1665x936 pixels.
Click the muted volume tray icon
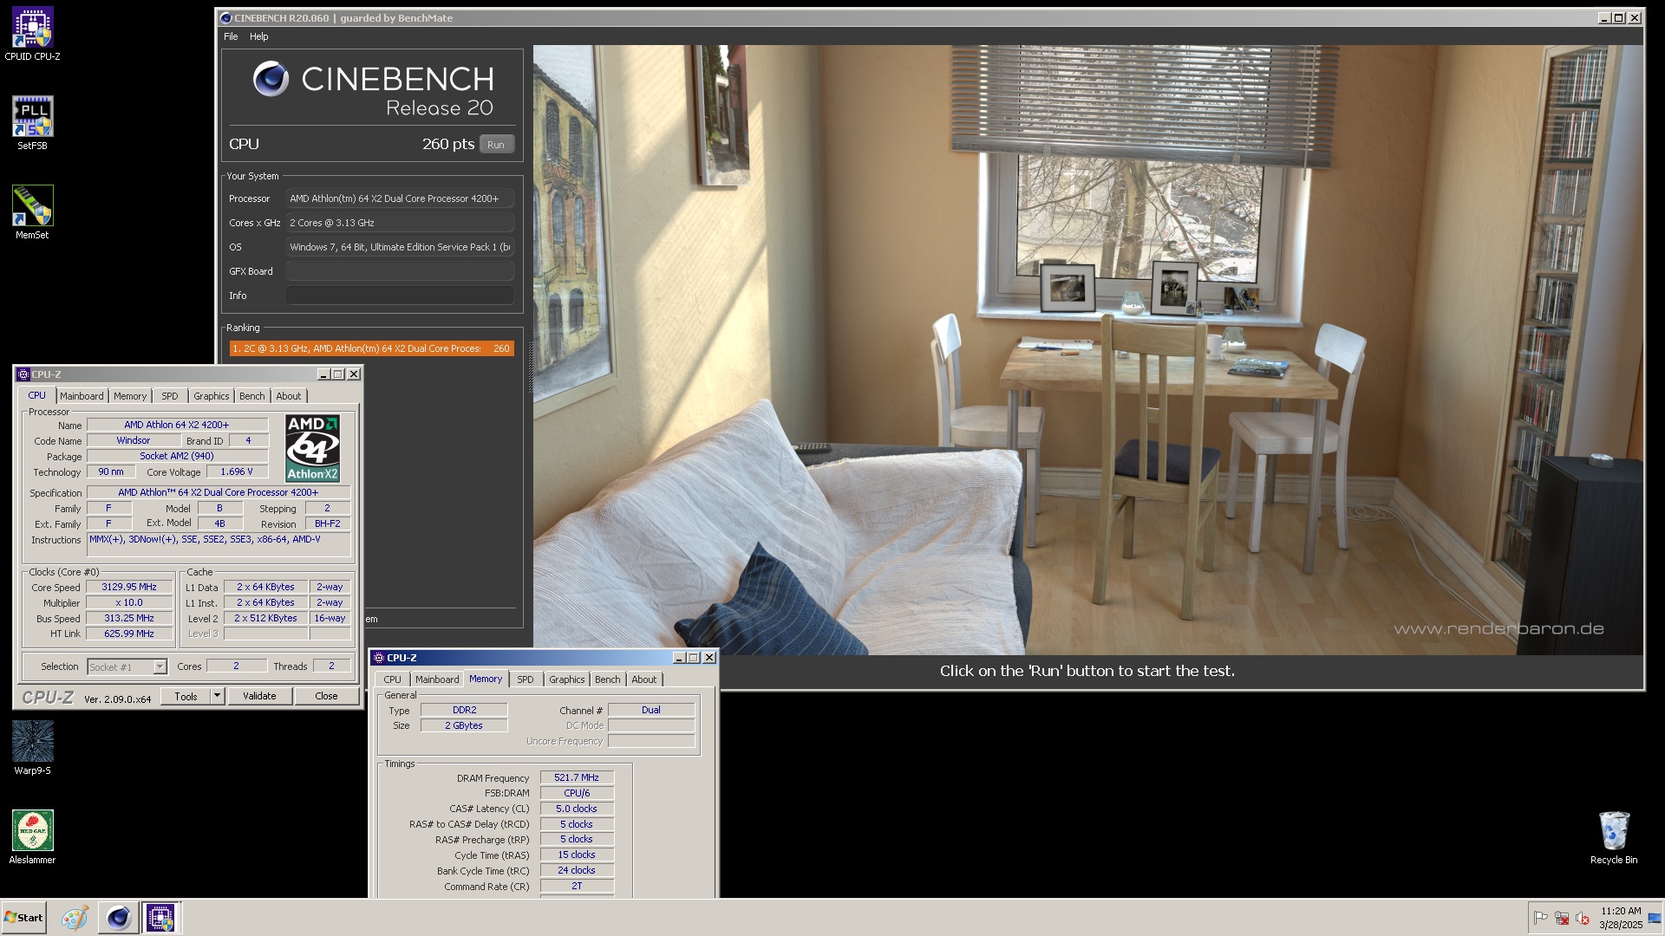click(x=1583, y=918)
